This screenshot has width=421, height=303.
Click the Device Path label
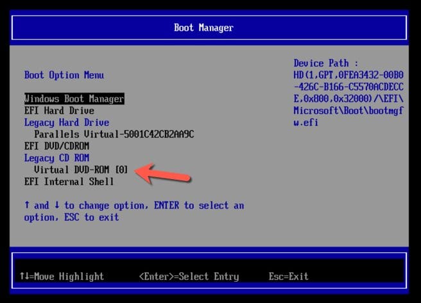click(x=321, y=63)
